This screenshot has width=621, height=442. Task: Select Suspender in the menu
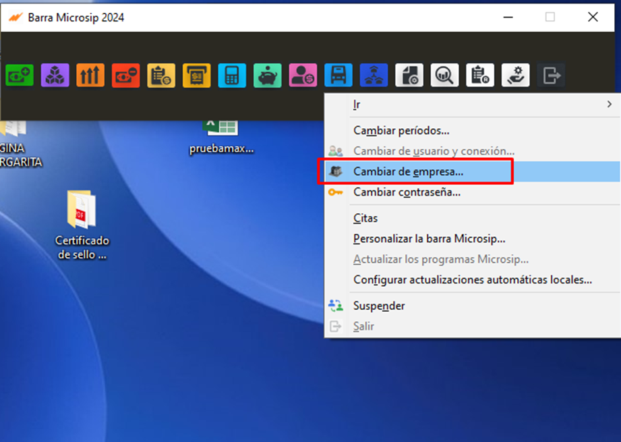(473, 306)
